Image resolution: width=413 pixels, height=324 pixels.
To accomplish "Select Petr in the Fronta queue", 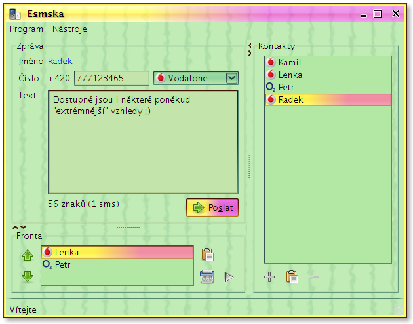I will coord(117,264).
